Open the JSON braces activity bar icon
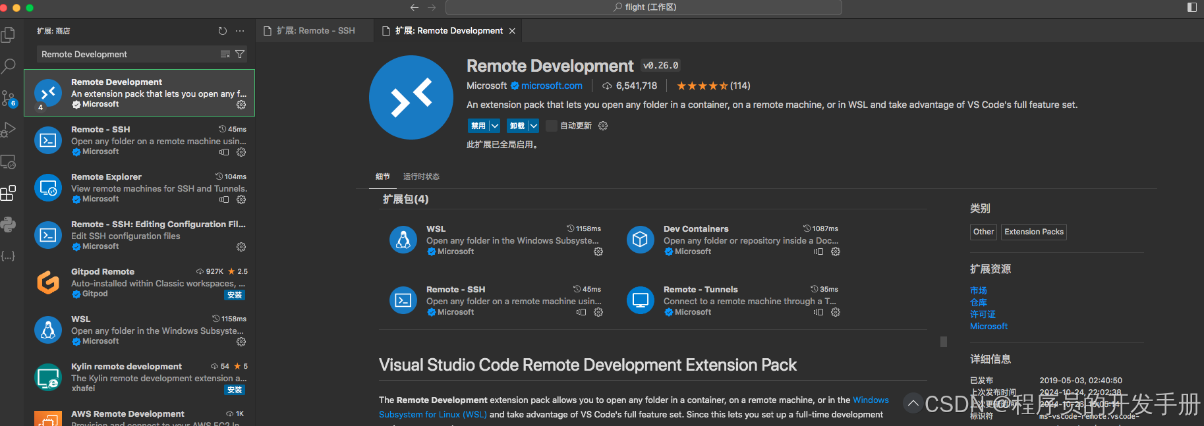1204x426 pixels. pyautogui.click(x=8, y=256)
